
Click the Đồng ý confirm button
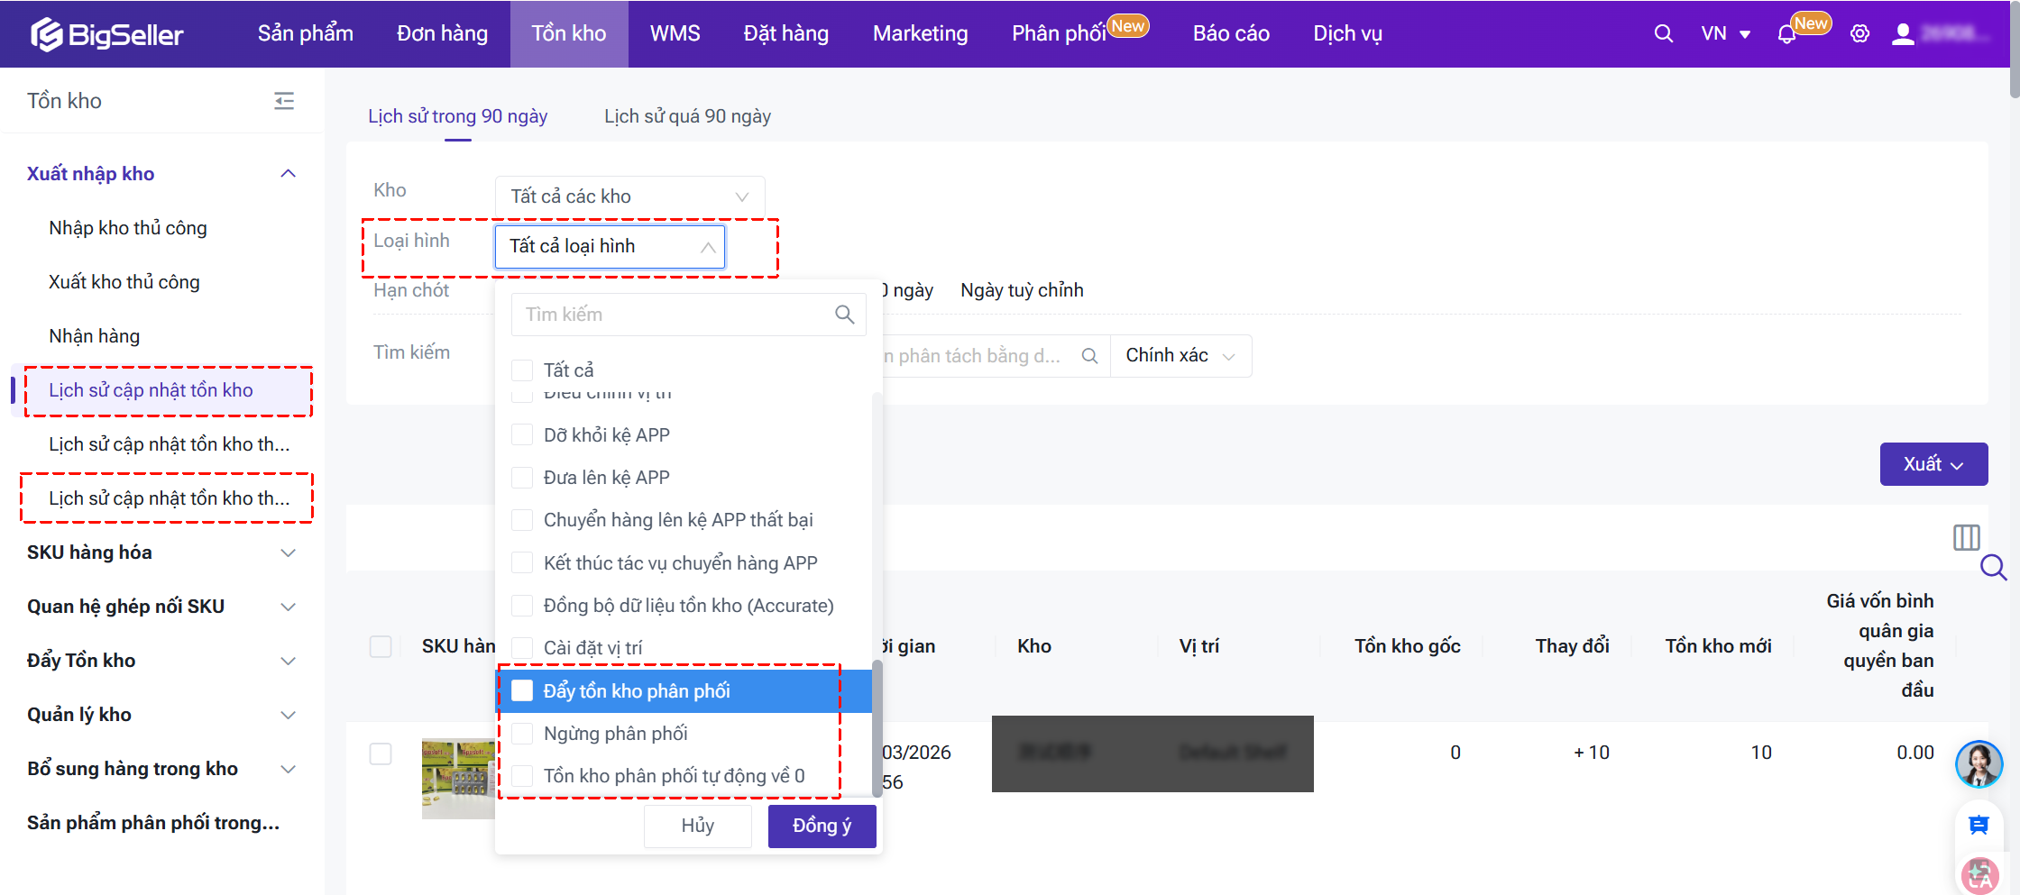(822, 826)
